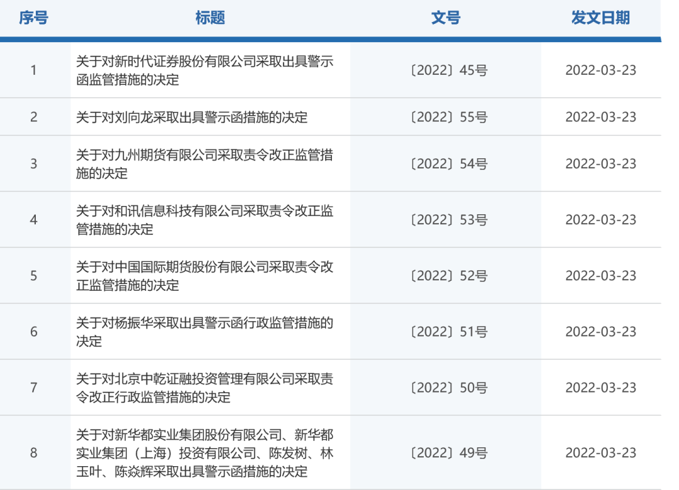Click the date in the 〔2022〕52号 row
Image resolution: width=679 pixels, height=490 pixels.
[x=600, y=276]
